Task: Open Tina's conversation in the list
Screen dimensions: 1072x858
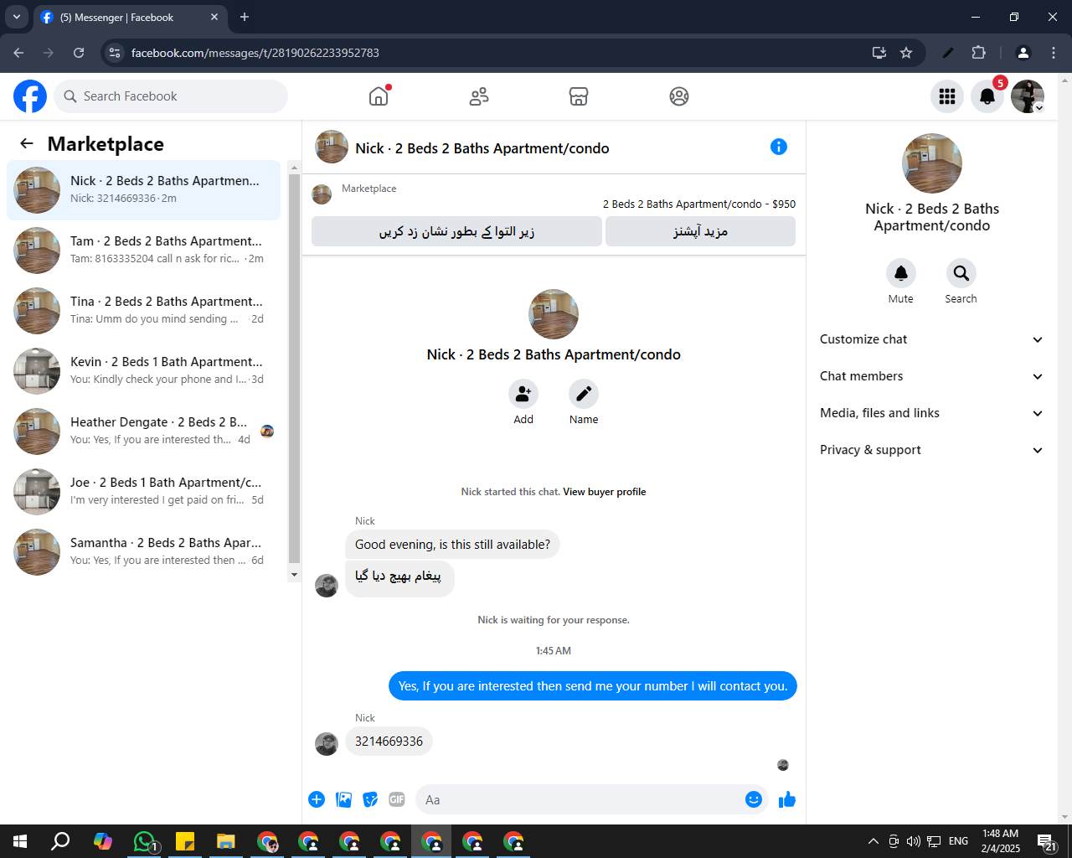Action: point(143,311)
